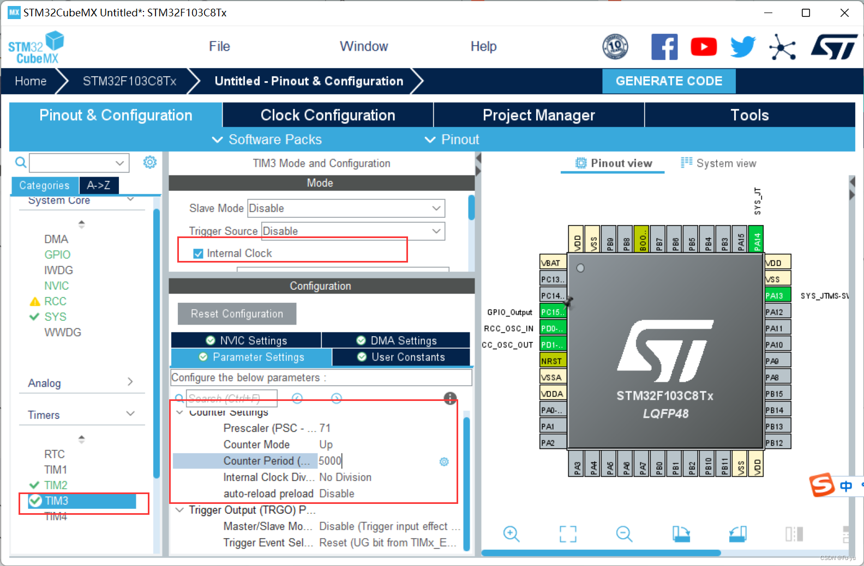Open the ST community network icon

(782, 47)
